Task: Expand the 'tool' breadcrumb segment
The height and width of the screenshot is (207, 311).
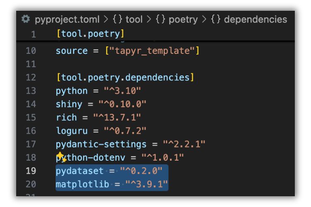Action: [x=134, y=19]
